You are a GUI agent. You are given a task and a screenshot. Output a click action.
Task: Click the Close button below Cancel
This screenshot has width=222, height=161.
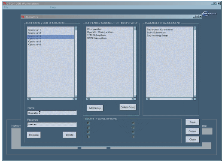pos(192,140)
